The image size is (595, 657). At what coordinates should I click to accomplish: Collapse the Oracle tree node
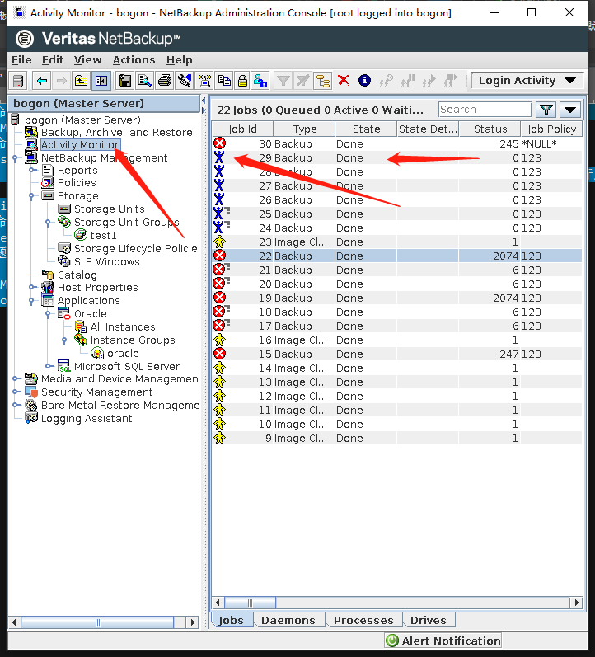click(x=48, y=313)
